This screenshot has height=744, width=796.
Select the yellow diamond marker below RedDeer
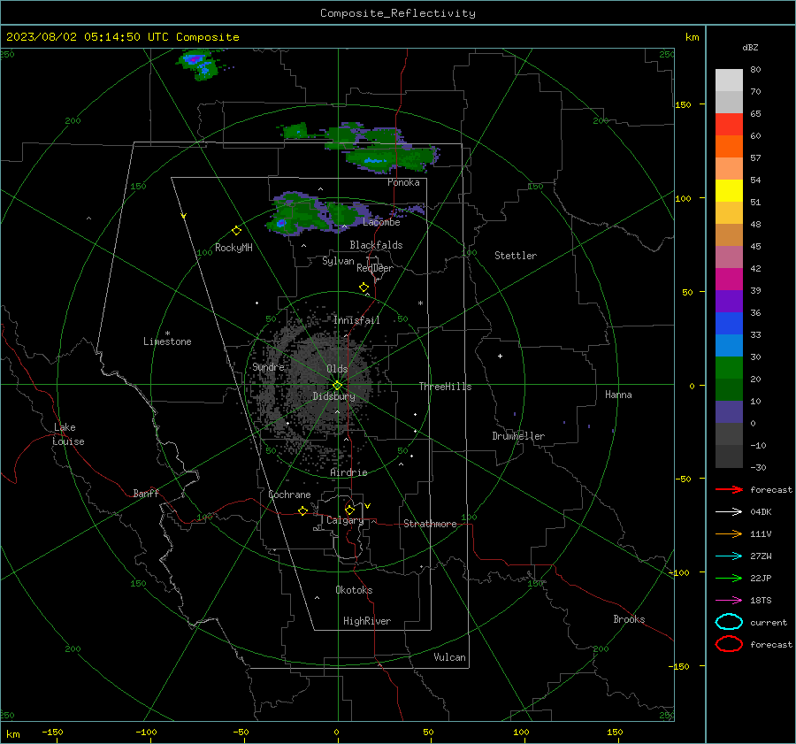click(x=364, y=288)
